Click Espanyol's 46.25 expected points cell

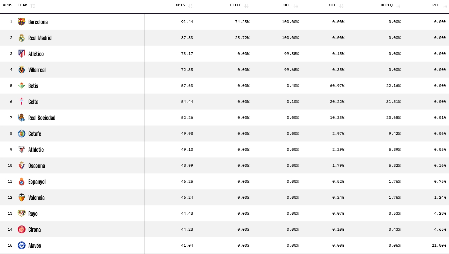187,182
